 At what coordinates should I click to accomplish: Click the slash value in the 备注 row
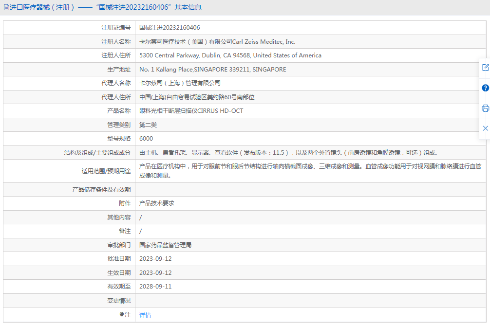[x=140, y=231]
